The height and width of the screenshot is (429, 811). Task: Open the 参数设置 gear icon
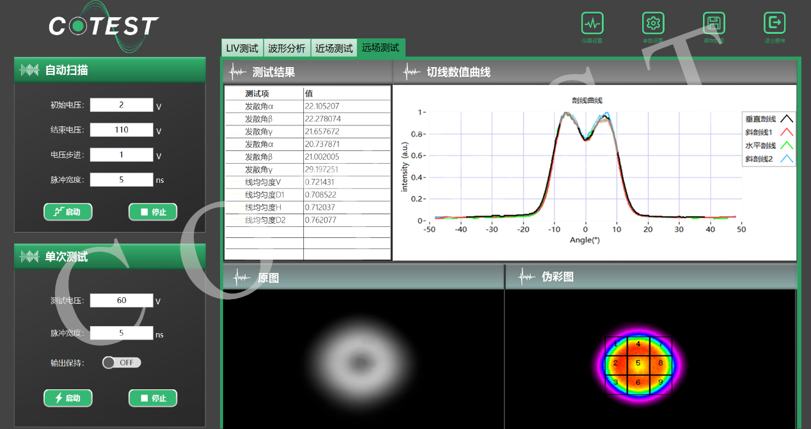(653, 23)
